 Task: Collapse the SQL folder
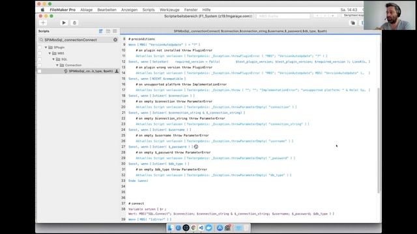(x=53, y=59)
